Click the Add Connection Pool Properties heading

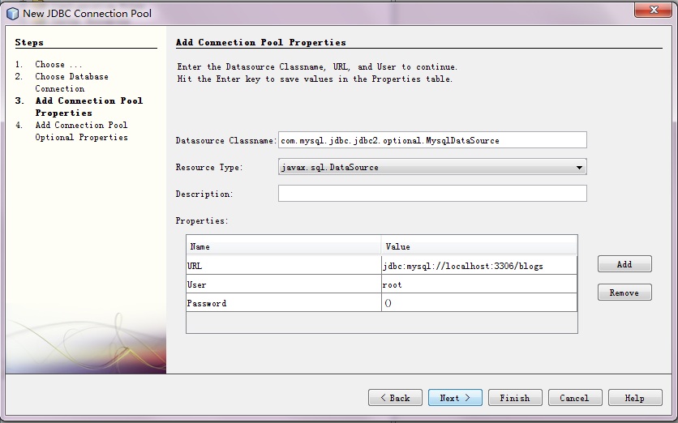pyautogui.click(x=260, y=42)
